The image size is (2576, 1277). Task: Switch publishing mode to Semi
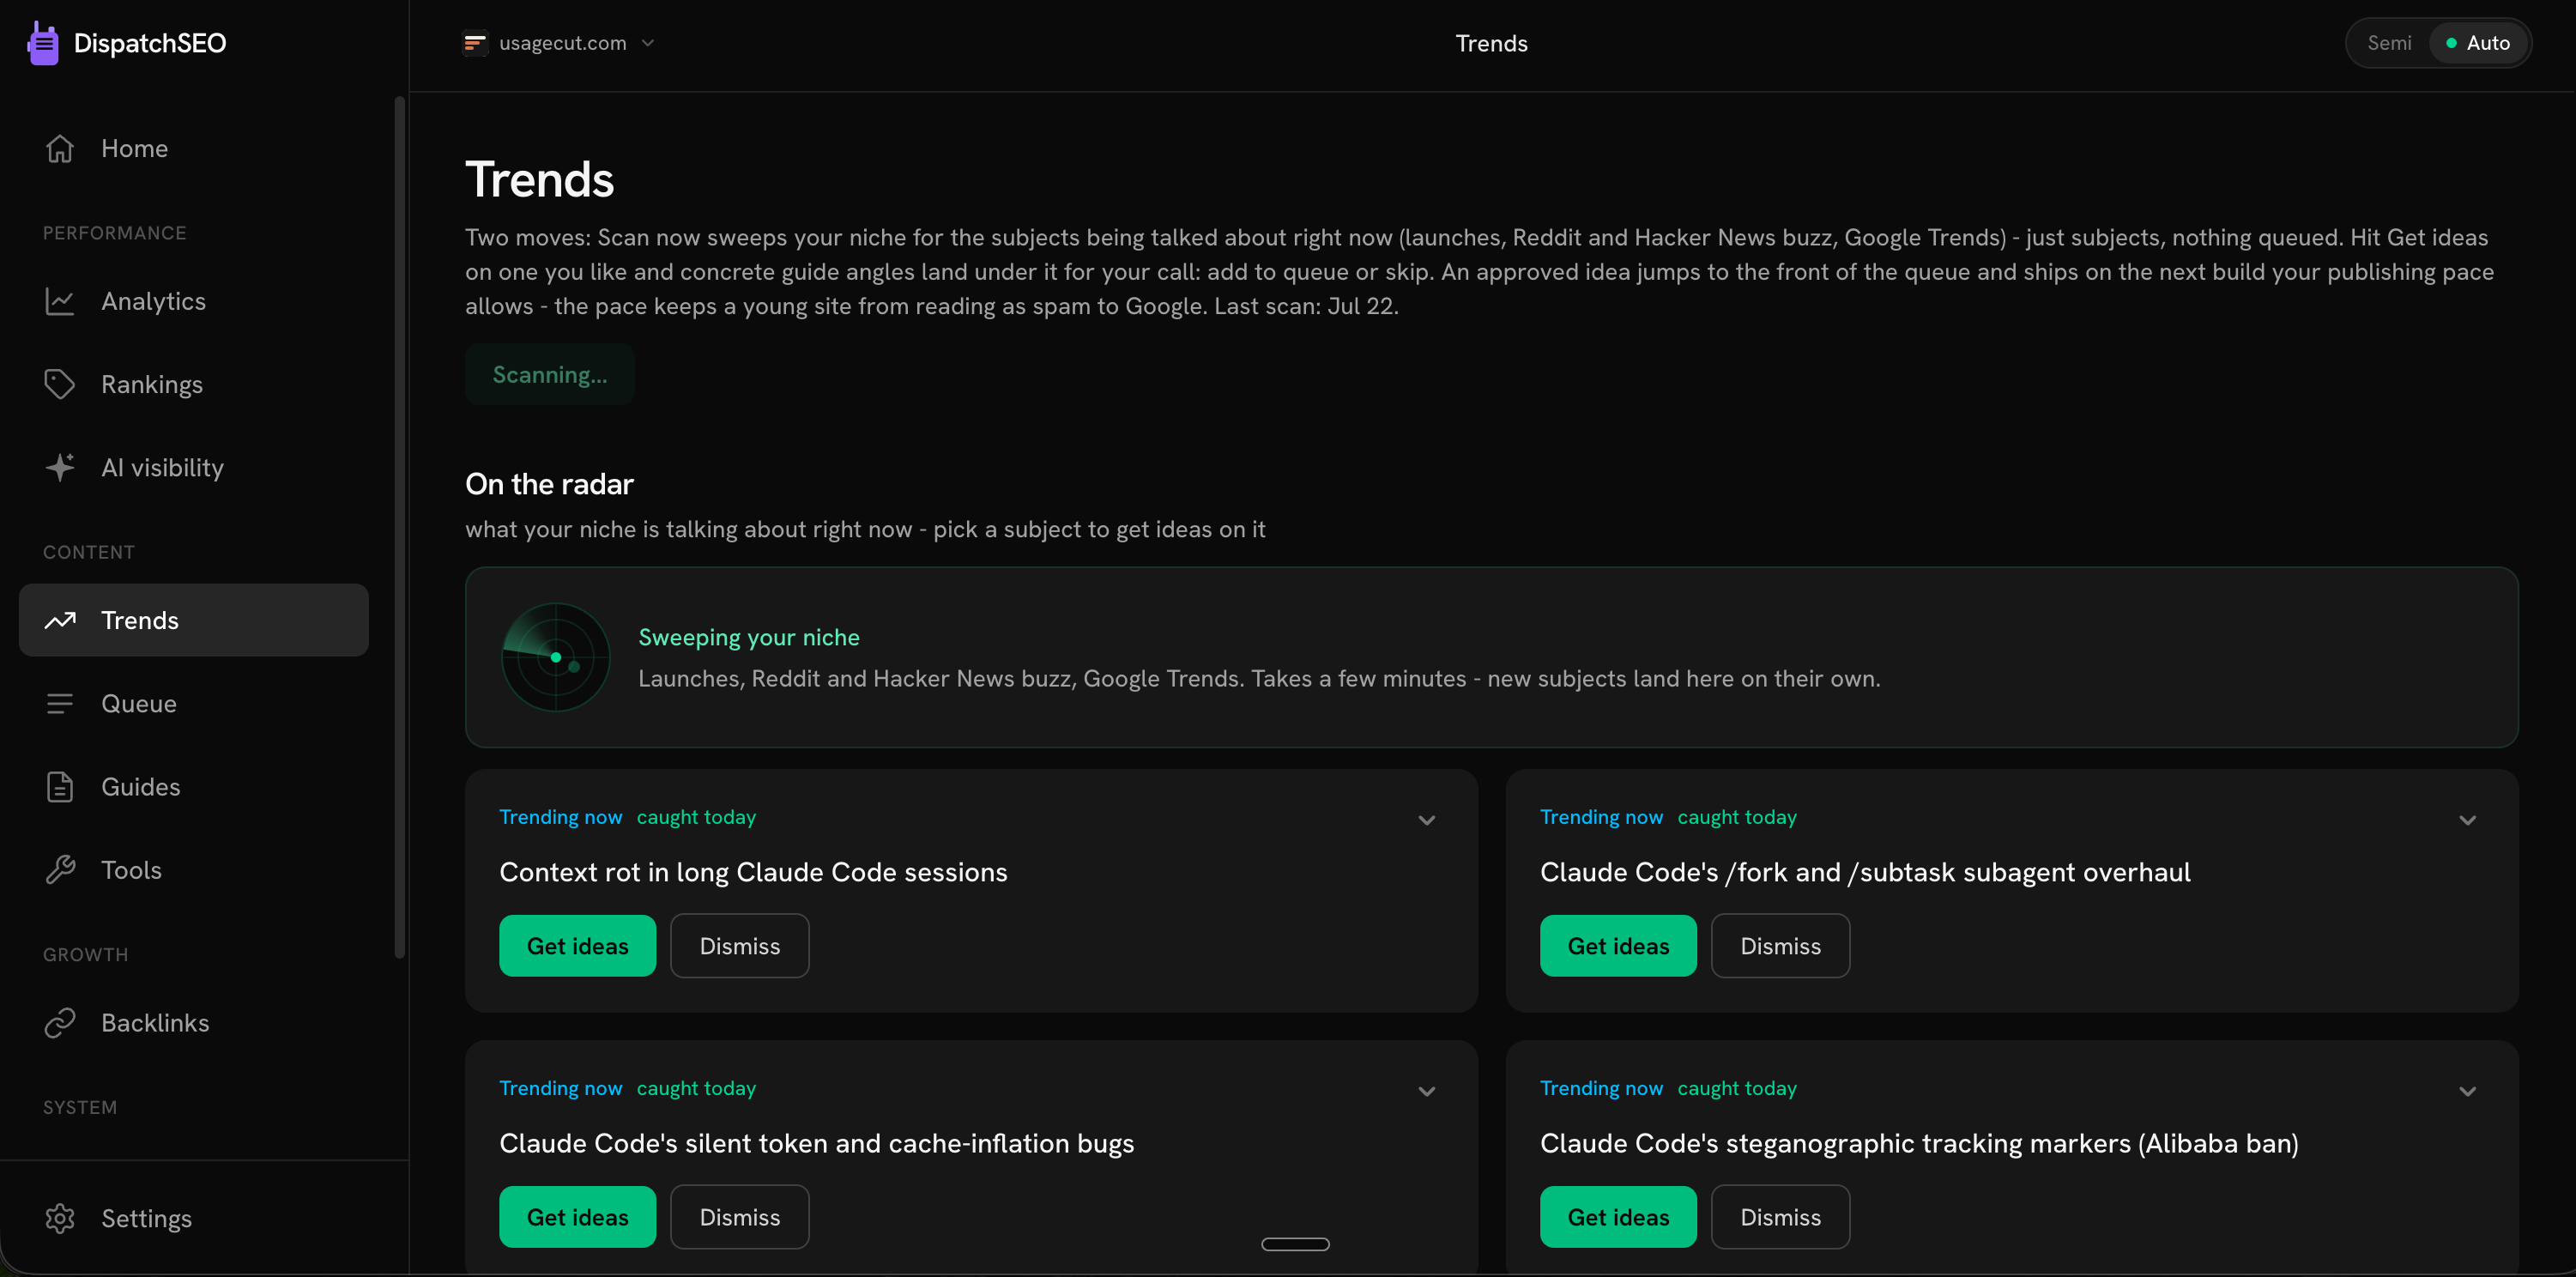point(2389,43)
